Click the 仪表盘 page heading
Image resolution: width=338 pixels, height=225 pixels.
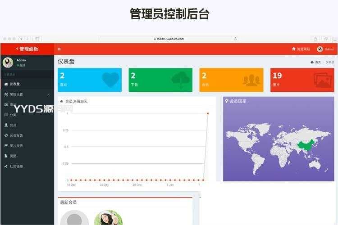66,62
